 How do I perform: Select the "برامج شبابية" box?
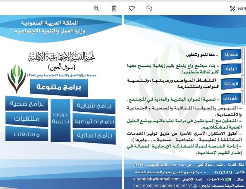[94, 106]
